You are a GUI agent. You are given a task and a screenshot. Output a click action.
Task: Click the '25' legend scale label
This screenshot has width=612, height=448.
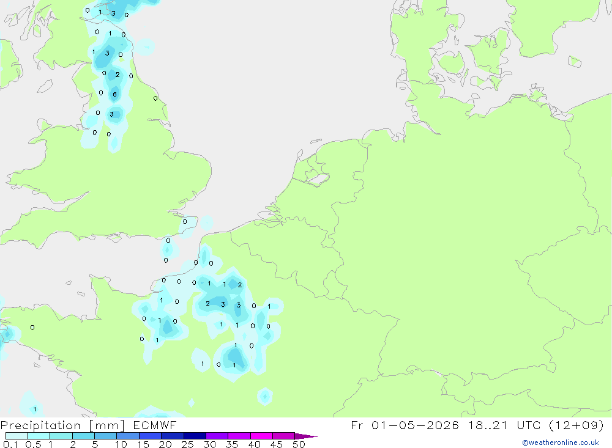[188, 444]
